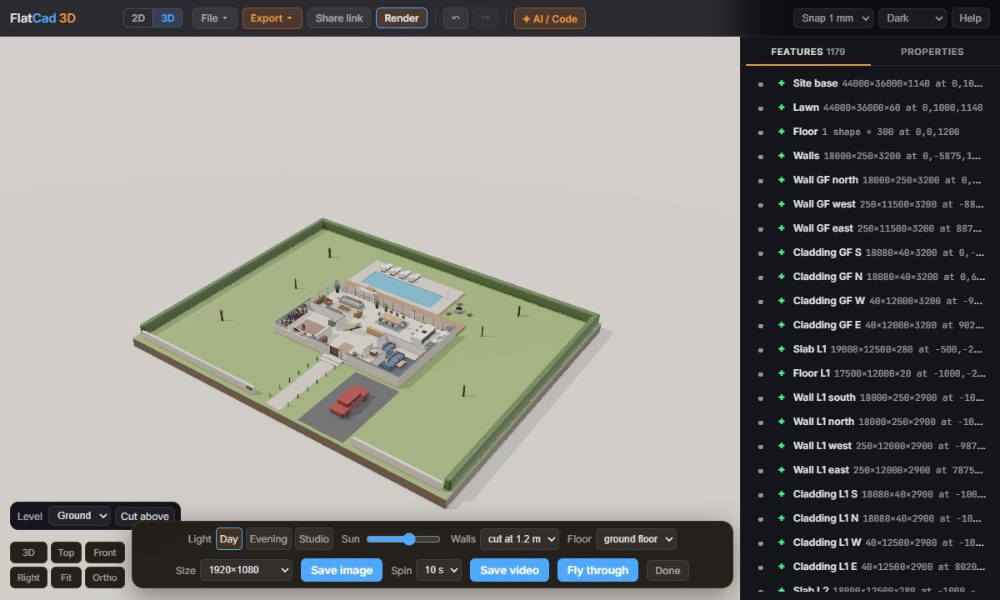The height and width of the screenshot is (600, 1000).
Task: Click the green plus icon next to Slab L1
Action: pos(781,349)
